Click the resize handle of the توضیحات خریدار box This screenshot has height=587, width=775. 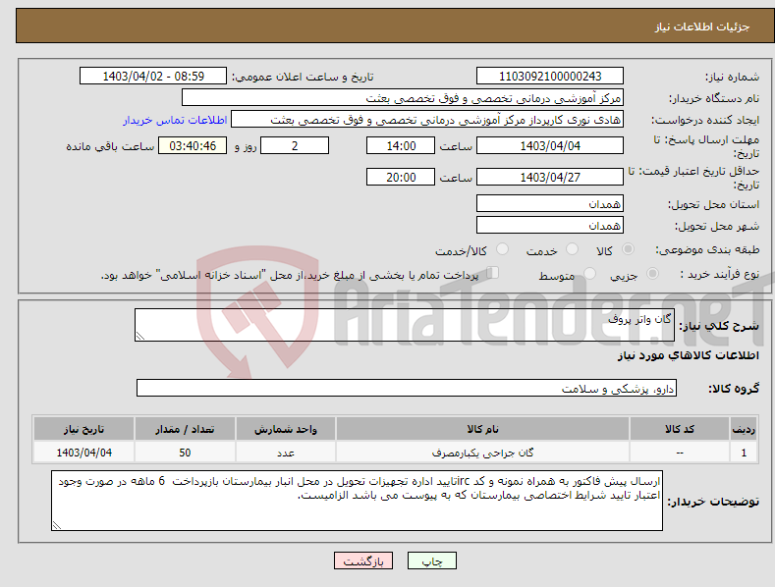click(x=57, y=525)
